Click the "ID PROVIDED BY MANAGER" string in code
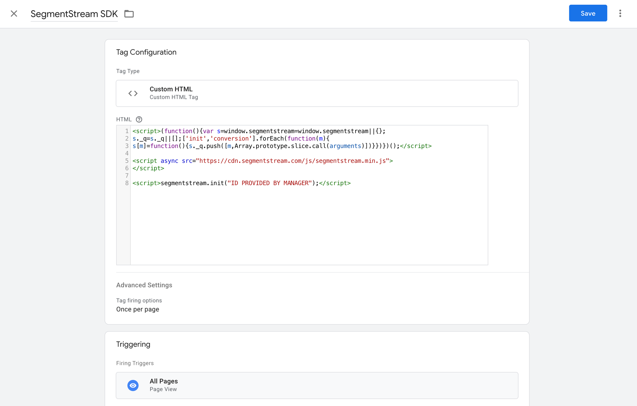 pyautogui.click(x=269, y=183)
